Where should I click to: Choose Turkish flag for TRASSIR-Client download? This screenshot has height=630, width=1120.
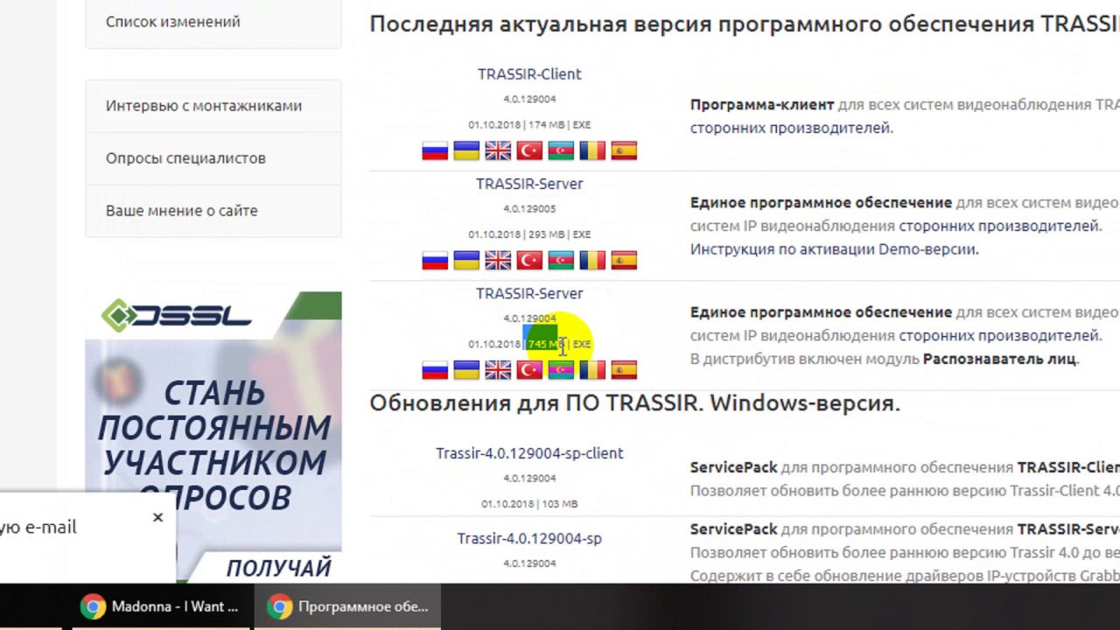(x=529, y=150)
